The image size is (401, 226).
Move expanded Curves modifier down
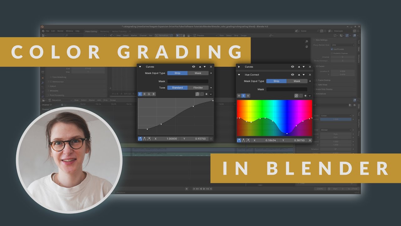tap(205, 67)
